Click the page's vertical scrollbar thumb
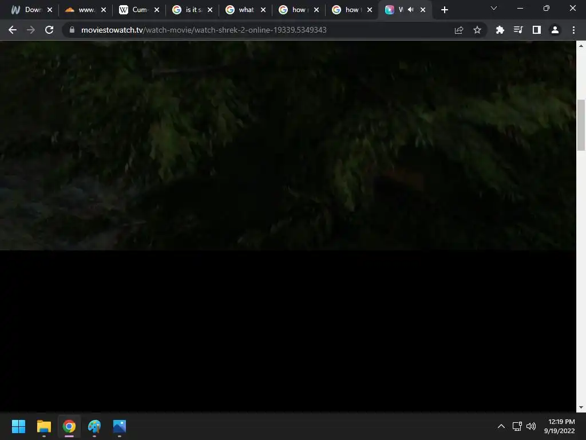The width and height of the screenshot is (586, 440). 581,125
